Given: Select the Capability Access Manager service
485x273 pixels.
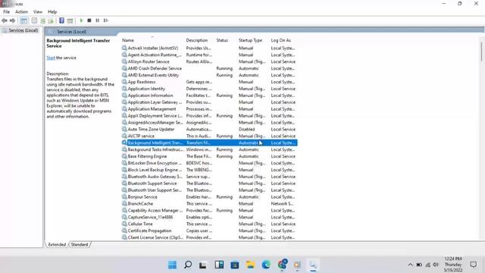Looking at the screenshot, I should point(209,211).
